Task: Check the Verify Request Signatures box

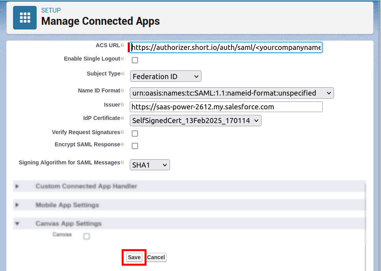Action: [135, 133]
